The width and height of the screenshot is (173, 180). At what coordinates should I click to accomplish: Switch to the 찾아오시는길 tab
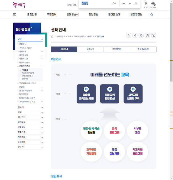143,49
